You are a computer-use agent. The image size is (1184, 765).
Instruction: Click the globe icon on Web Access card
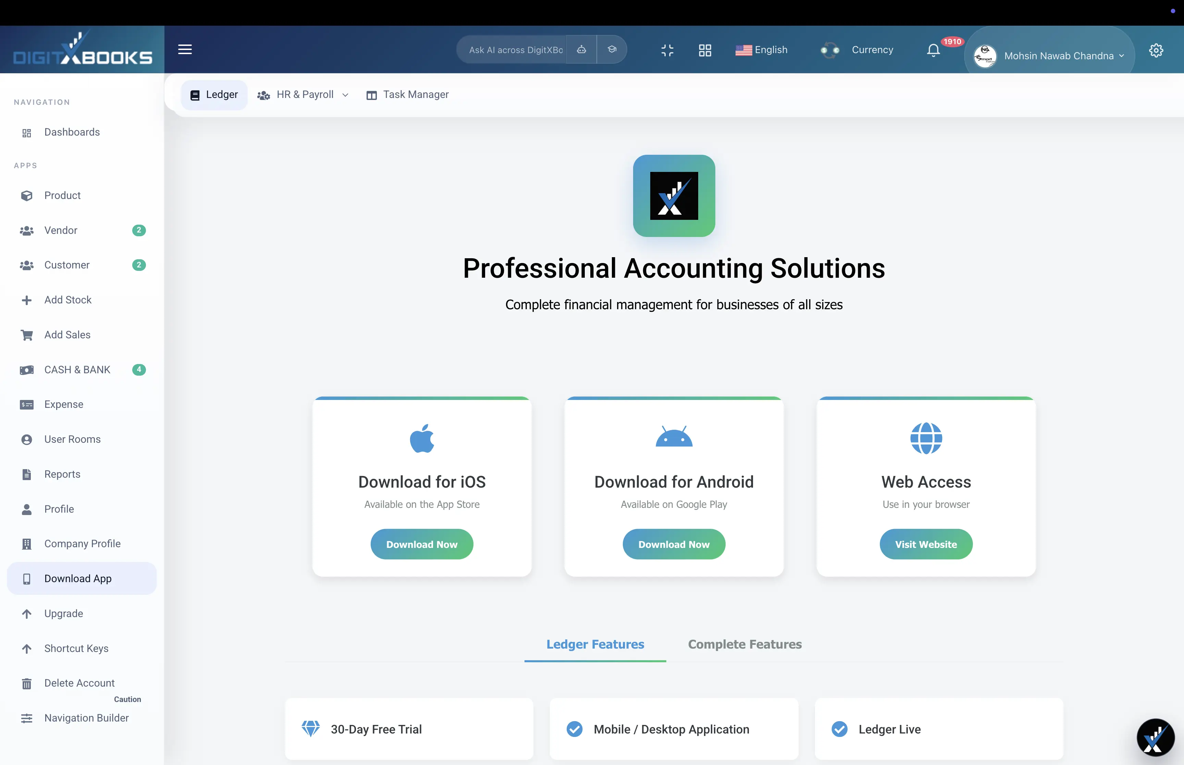(926, 438)
